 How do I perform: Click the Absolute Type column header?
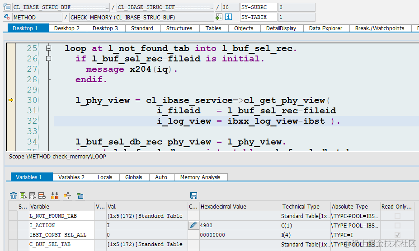click(x=355, y=206)
